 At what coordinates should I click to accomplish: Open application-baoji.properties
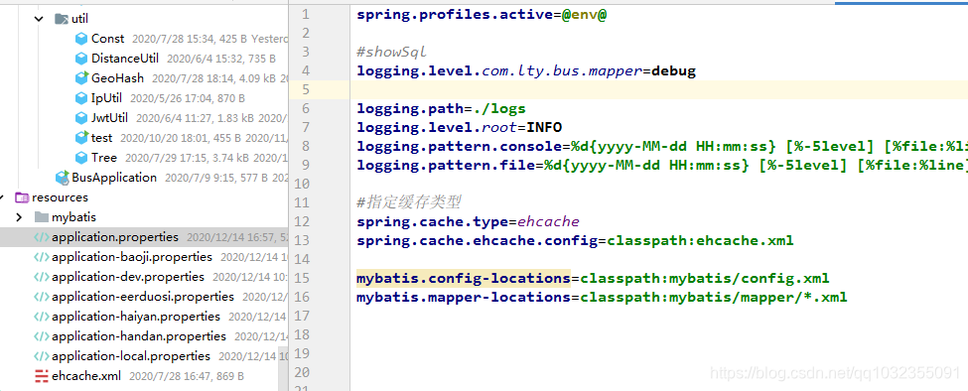click(x=132, y=257)
